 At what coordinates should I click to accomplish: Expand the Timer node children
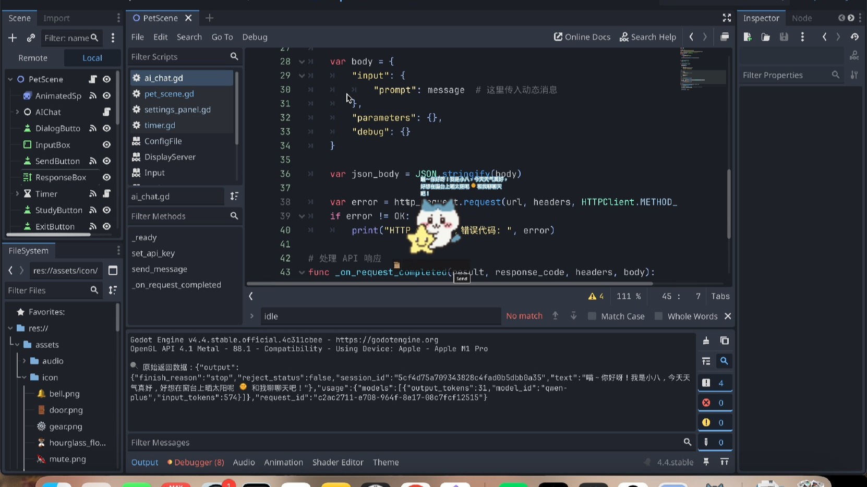coord(17,194)
